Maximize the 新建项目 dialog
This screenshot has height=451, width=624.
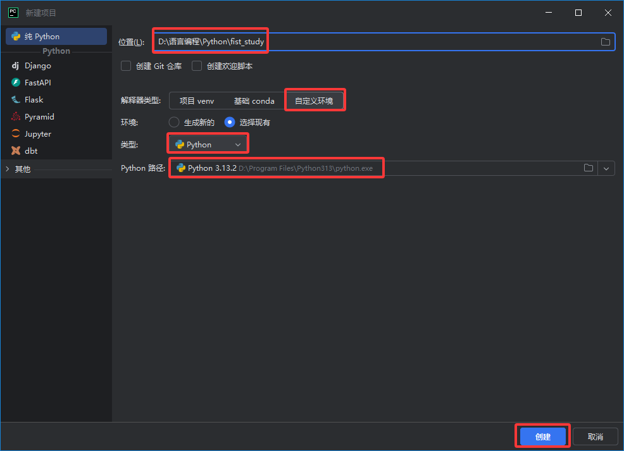(x=578, y=13)
